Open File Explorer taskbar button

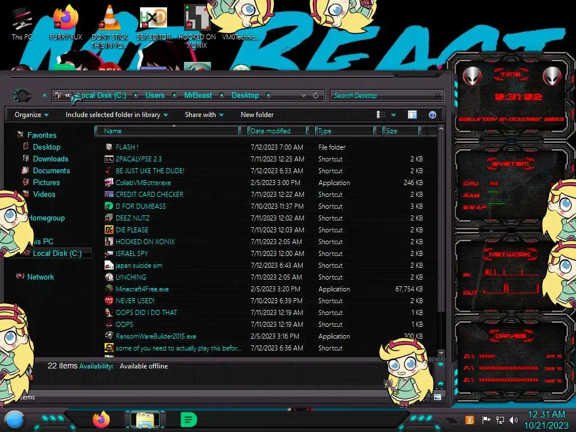(145, 420)
